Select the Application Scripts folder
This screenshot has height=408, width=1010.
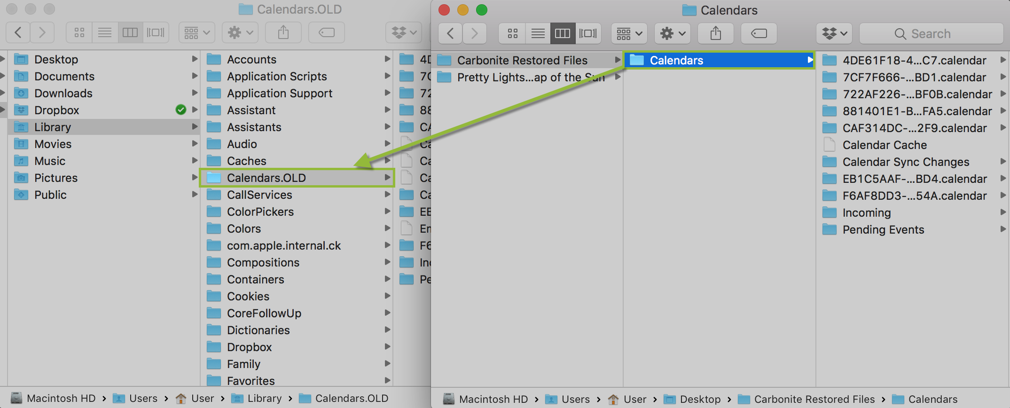coord(297,76)
